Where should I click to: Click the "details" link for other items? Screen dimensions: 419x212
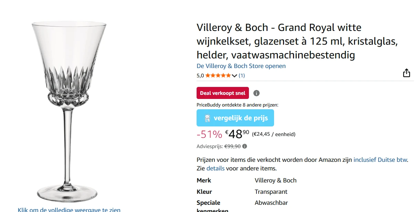tap(215, 168)
